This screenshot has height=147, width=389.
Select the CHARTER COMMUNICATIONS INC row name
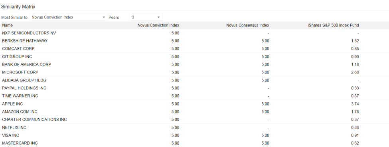pyautogui.click(x=34, y=119)
